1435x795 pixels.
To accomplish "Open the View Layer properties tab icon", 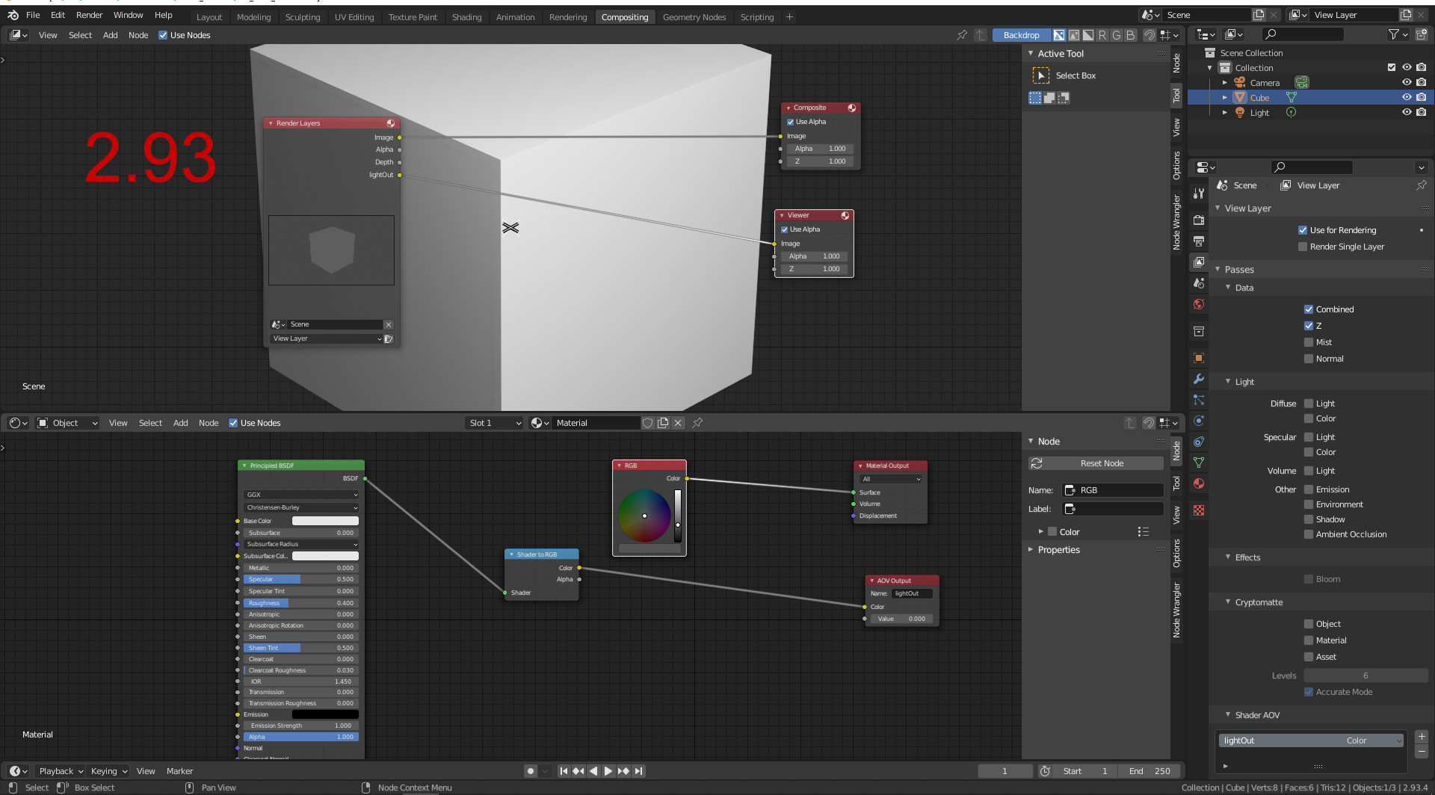I will pos(1199,262).
